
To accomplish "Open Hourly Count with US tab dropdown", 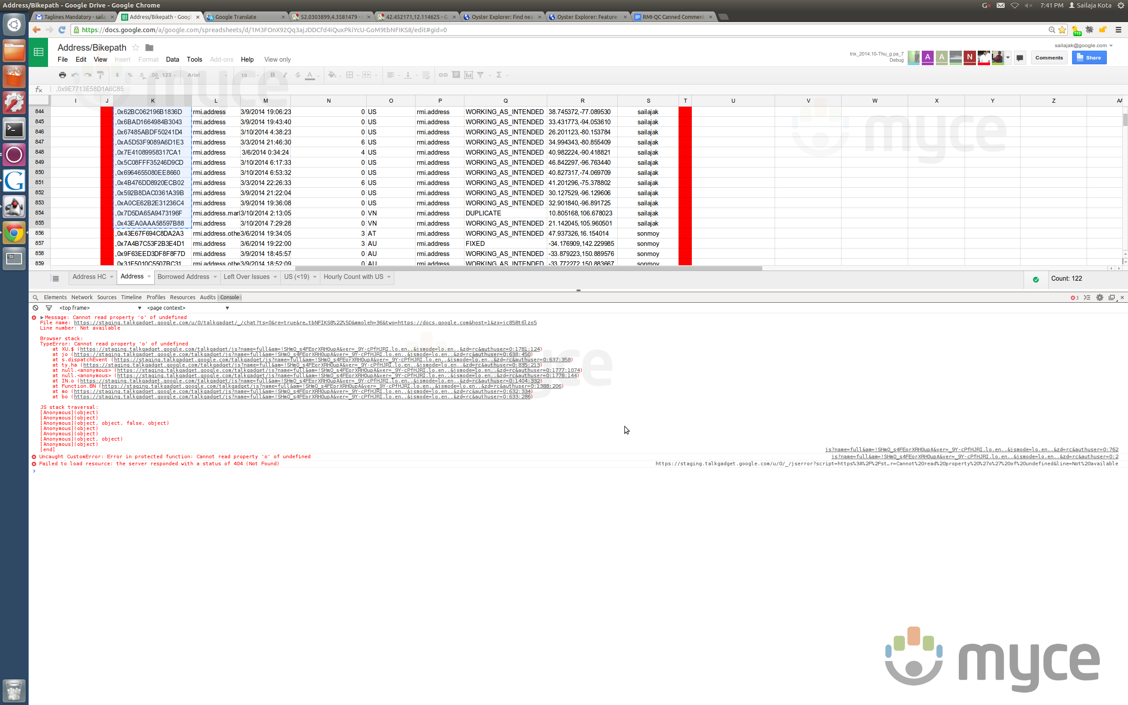I will [389, 277].
